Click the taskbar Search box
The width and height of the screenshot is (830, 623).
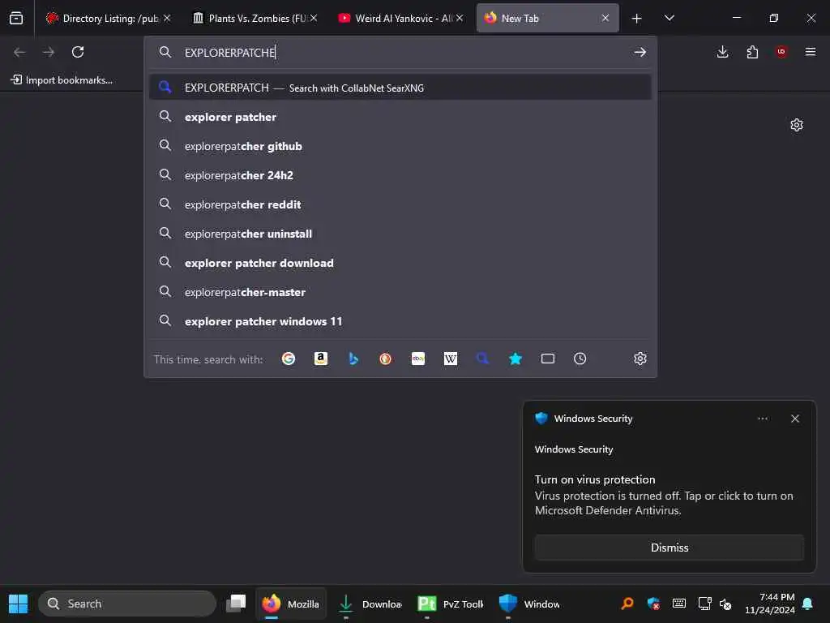pyautogui.click(x=127, y=604)
